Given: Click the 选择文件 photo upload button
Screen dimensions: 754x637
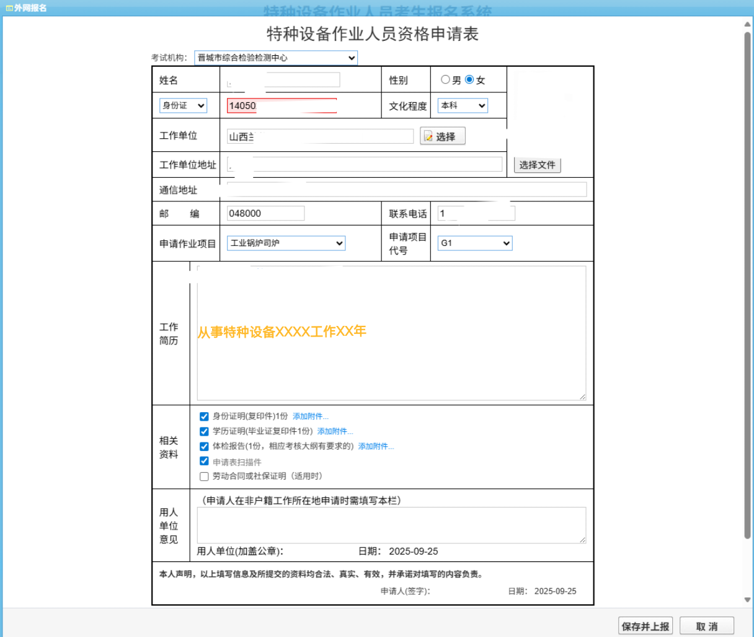Looking at the screenshot, I should [537, 165].
